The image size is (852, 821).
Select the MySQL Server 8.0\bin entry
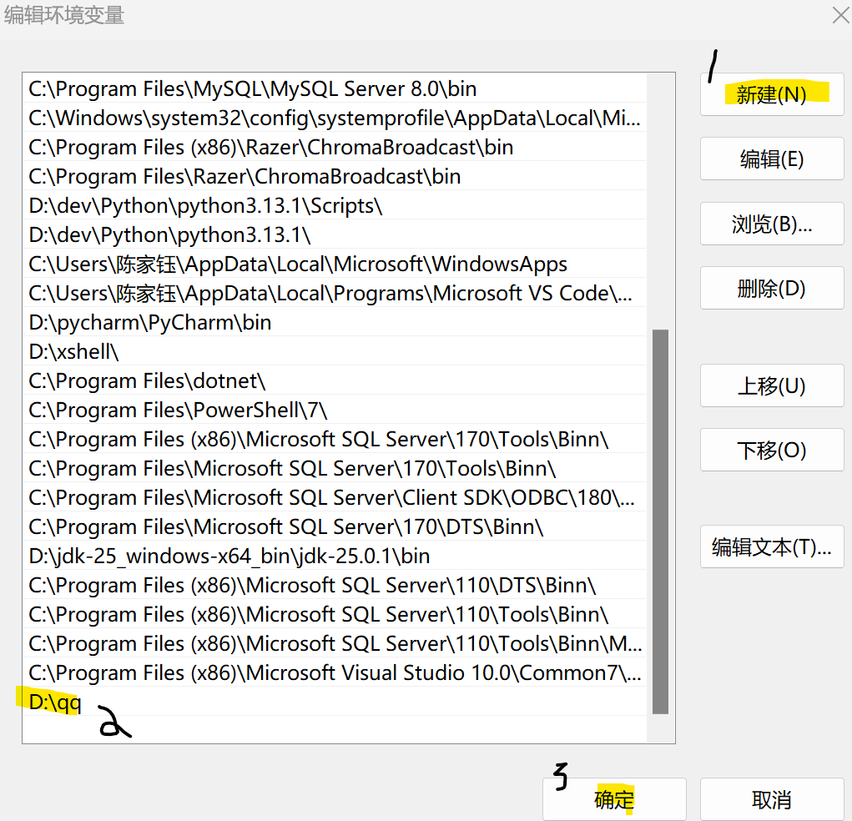pyautogui.click(x=334, y=88)
